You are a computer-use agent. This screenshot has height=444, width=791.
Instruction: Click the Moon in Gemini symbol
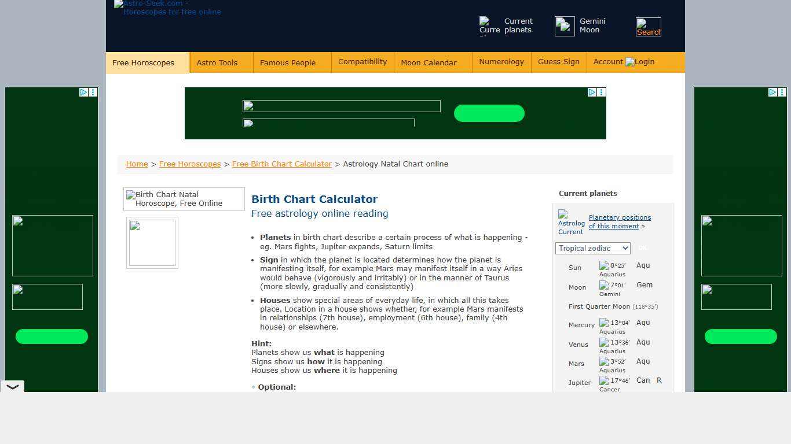[x=602, y=286]
